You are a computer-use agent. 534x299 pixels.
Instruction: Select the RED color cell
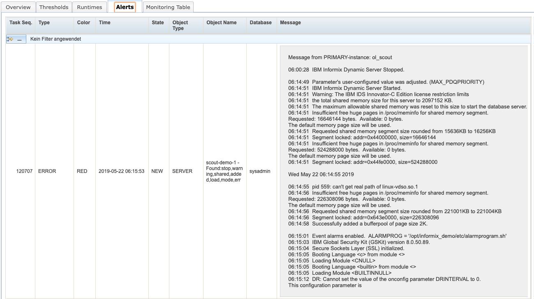pyautogui.click(x=82, y=171)
